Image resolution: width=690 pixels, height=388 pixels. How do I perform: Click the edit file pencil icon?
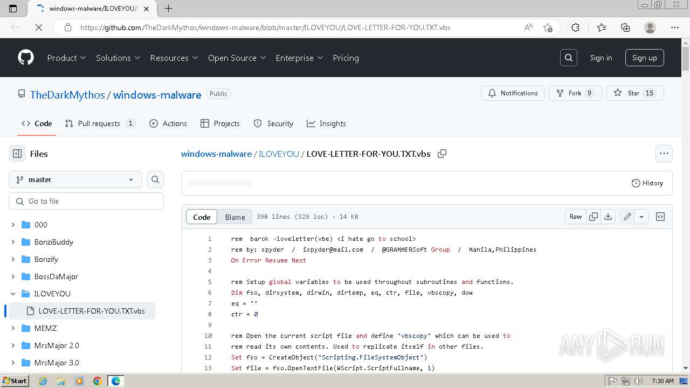point(627,217)
